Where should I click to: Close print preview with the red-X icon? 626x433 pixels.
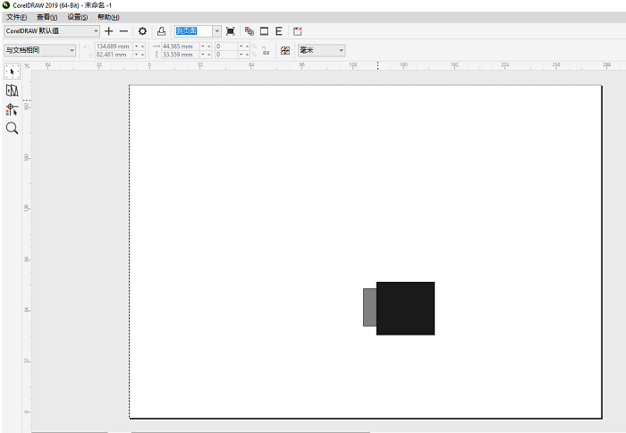click(x=298, y=31)
